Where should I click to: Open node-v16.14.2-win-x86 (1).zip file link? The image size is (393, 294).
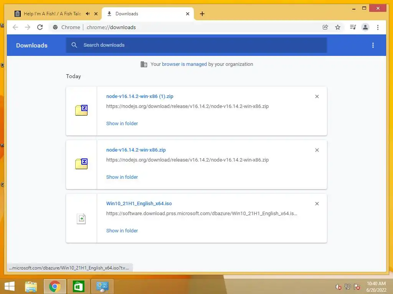[140, 96]
